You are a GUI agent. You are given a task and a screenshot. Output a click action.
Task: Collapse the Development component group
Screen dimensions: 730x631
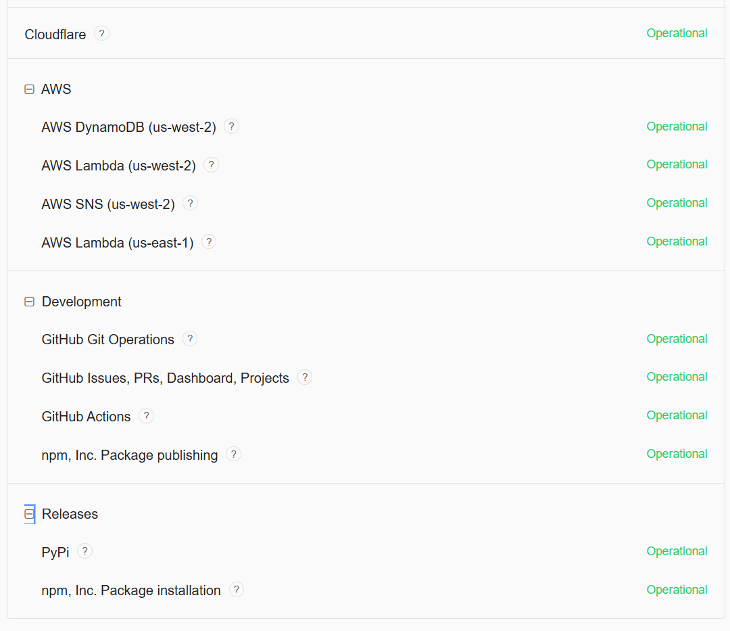[x=29, y=302]
